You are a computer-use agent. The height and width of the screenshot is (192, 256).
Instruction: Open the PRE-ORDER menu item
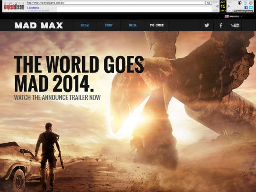coord(157,25)
